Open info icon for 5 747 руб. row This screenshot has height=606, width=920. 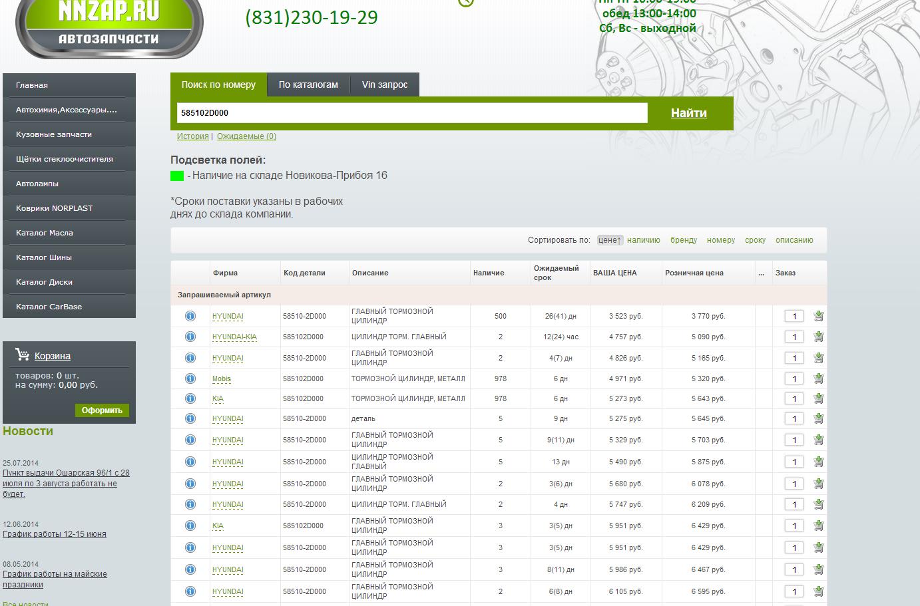point(190,504)
